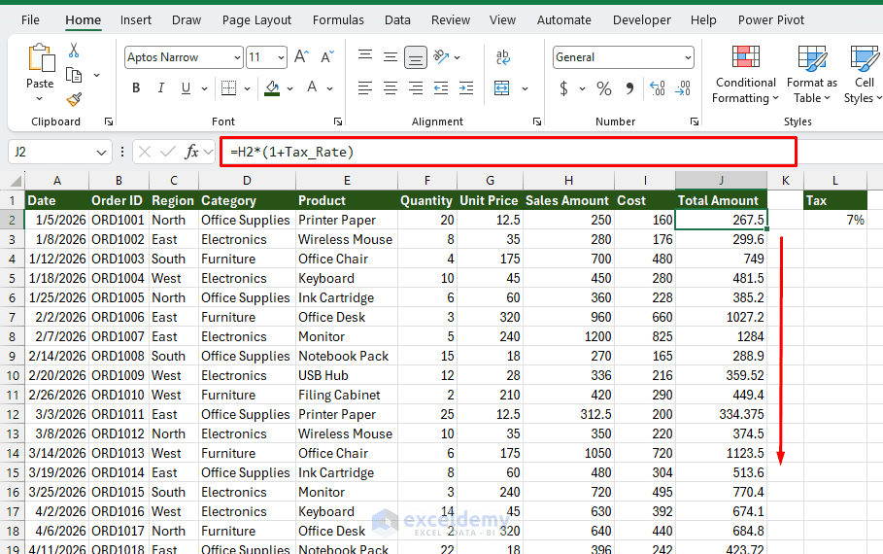Screen dimensions: 883x554
Task: Apply the Font Color letter A
Action: click(x=312, y=87)
